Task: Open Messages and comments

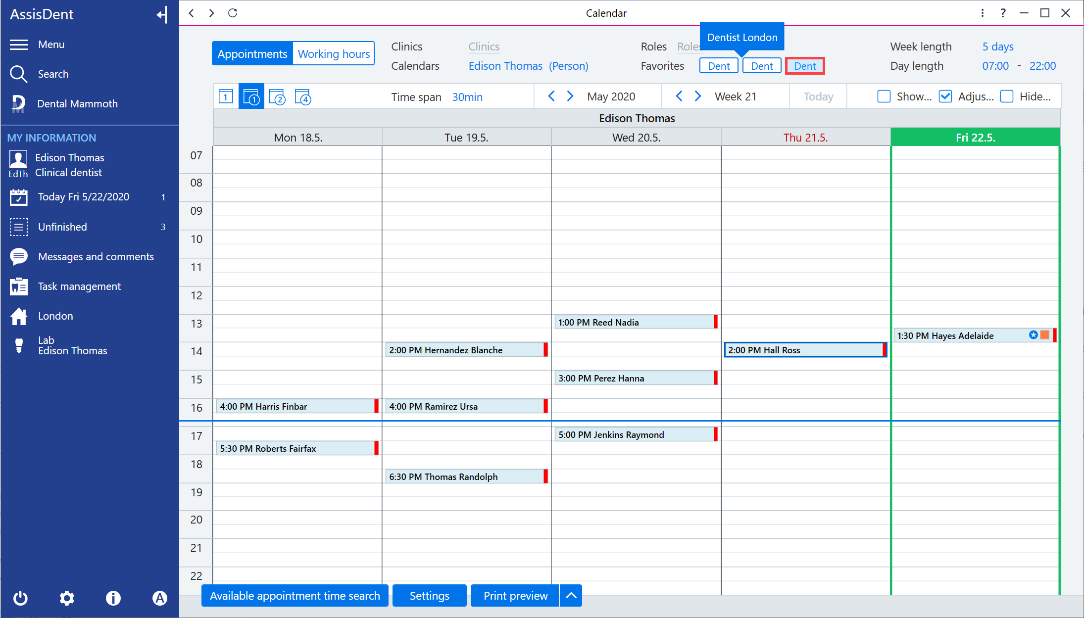Action: click(x=82, y=257)
